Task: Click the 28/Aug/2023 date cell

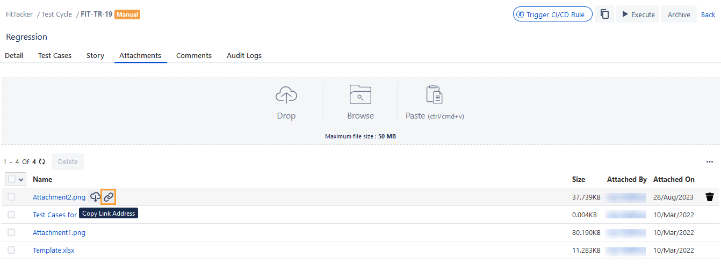Action: click(674, 197)
